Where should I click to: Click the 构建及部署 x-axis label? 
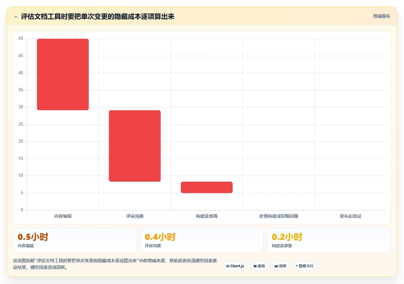coord(207,216)
